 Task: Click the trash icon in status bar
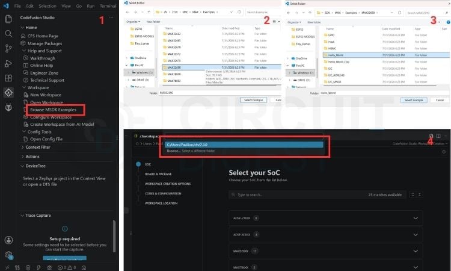[x=28, y=267]
